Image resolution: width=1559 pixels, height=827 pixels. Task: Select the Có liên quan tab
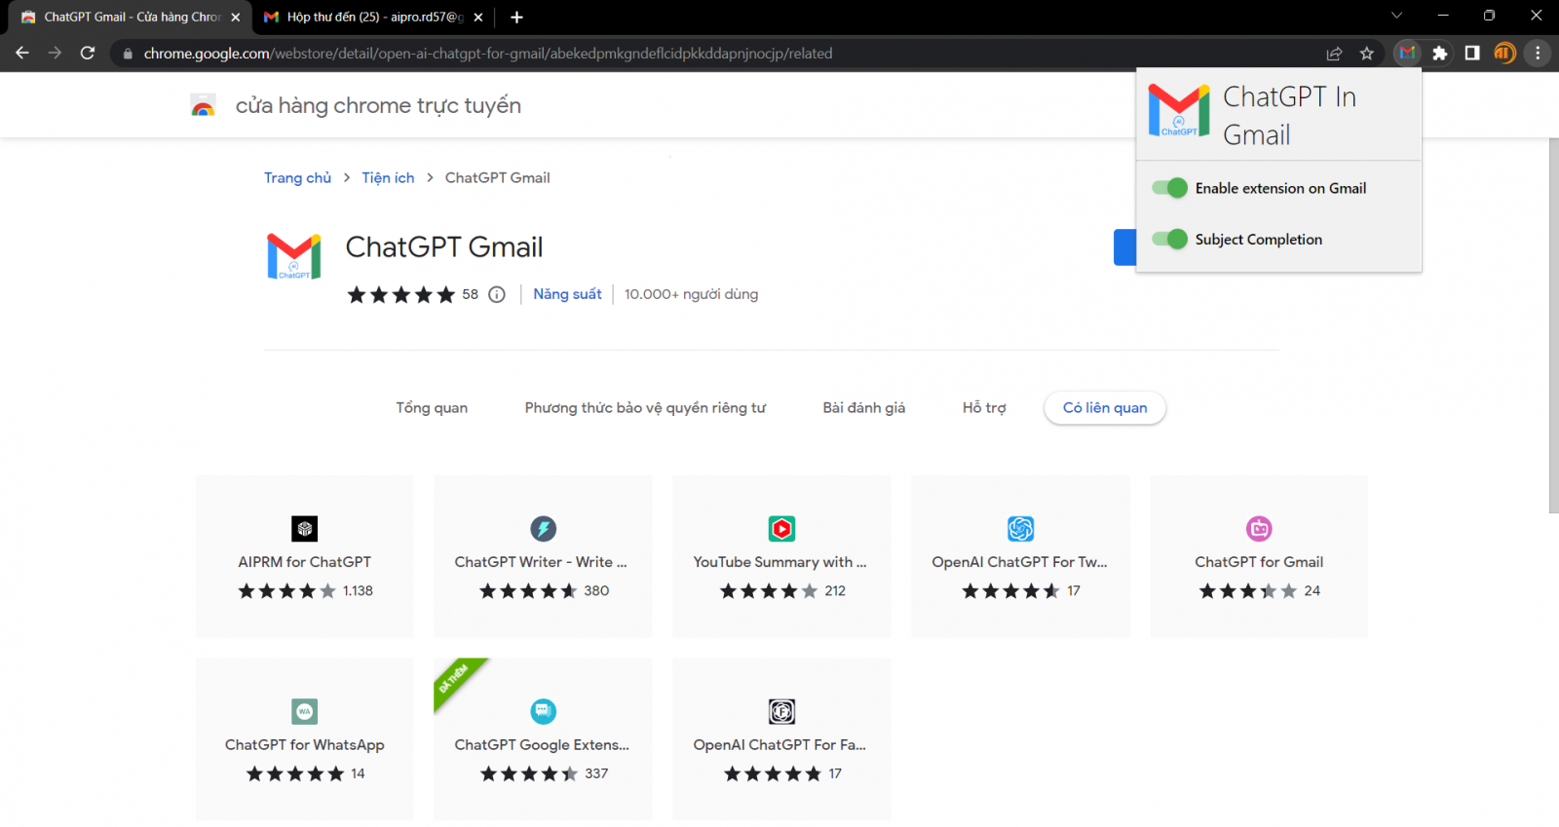pos(1105,408)
